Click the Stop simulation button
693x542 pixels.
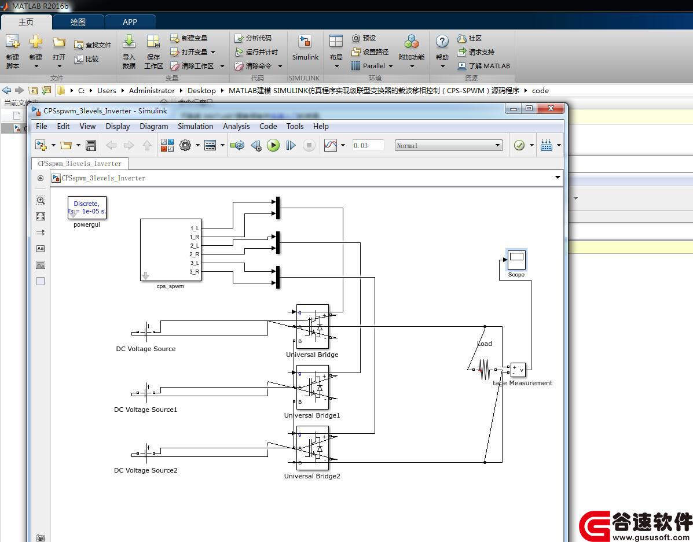(x=309, y=145)
